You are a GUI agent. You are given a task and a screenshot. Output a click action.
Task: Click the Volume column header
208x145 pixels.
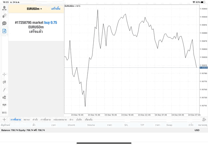click(x=91, y=125)
